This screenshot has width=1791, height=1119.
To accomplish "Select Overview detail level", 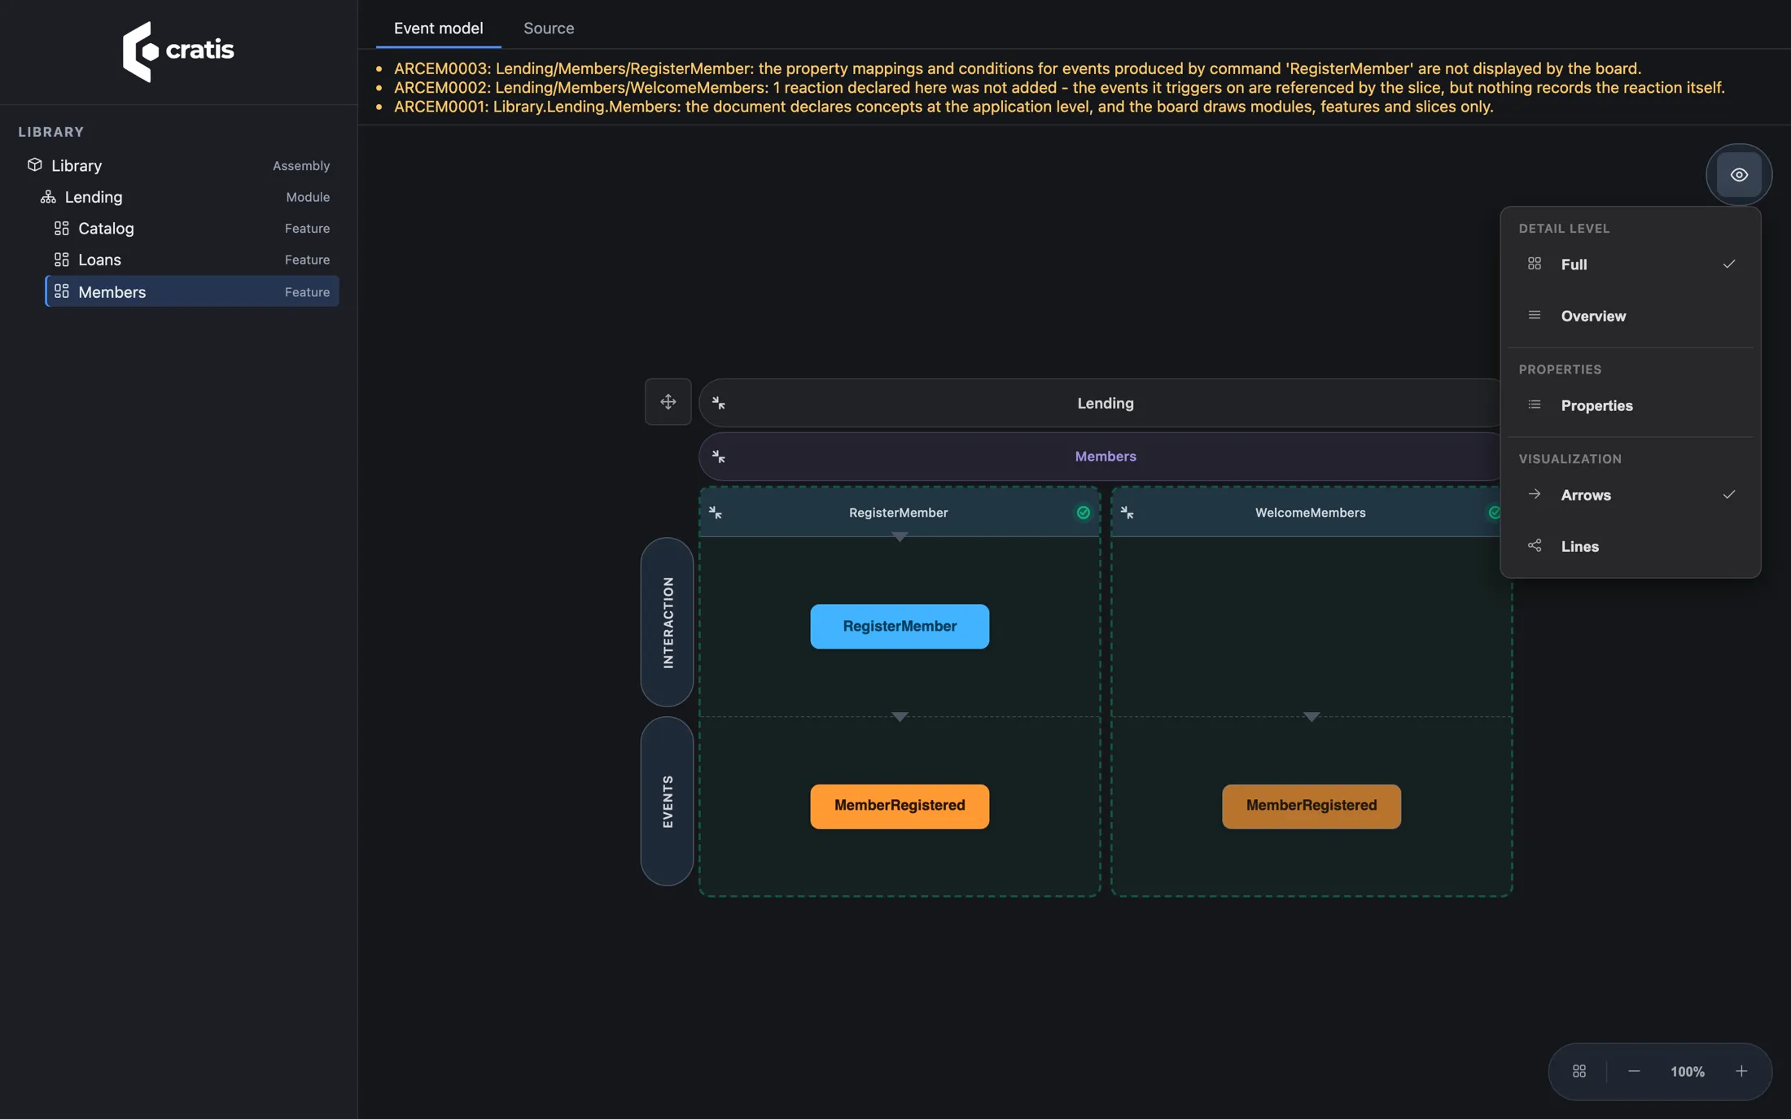I will click(x=1631, y=316).
